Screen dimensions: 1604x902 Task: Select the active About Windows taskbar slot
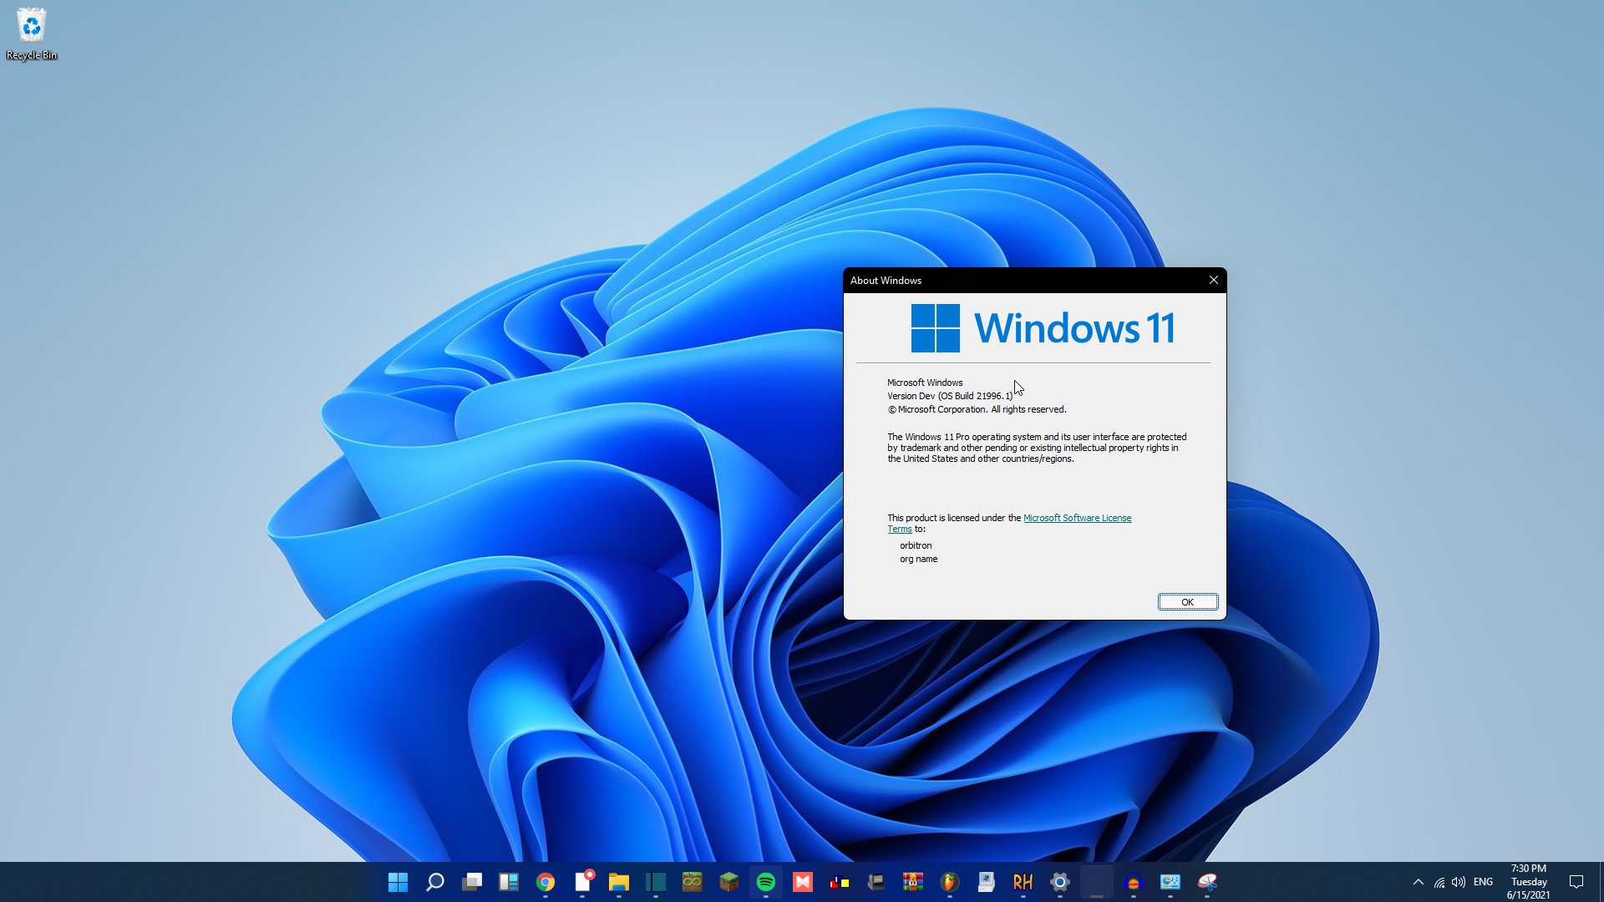click(x=1097, y=882)
